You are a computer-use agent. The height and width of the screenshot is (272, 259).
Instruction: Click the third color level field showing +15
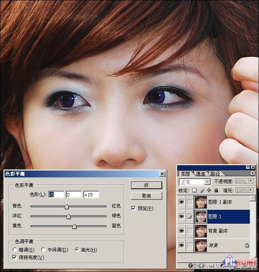91,195
